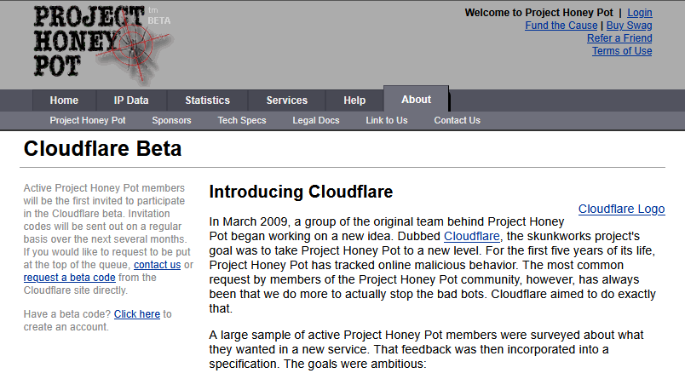Click Refer a Friend link

coord(619,38)
